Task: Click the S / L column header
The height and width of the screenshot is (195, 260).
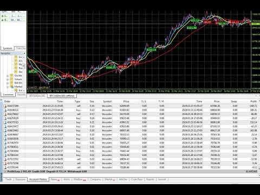Action: click(x=144, y=101)
